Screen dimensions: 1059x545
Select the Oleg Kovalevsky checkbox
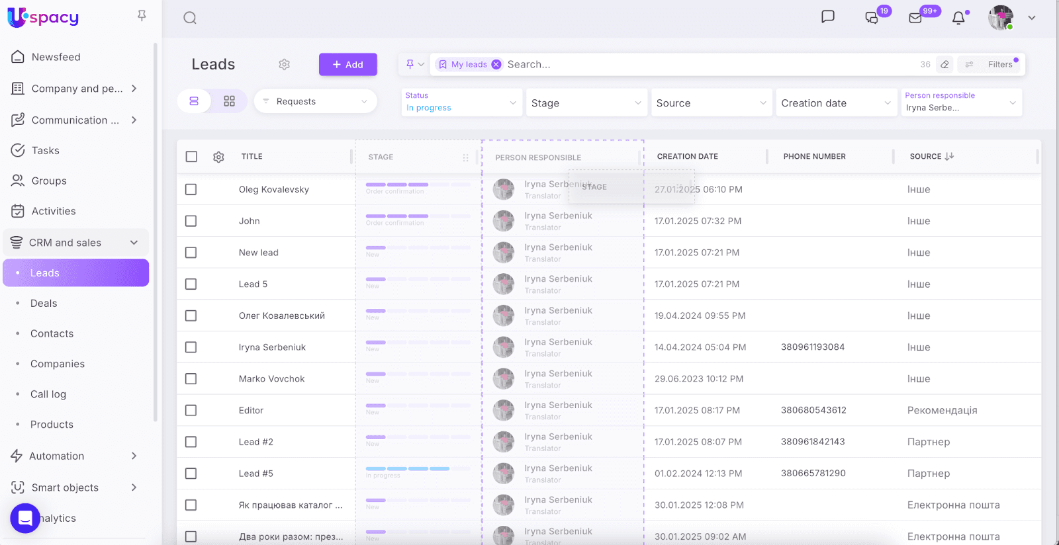(x=191, y=190)
